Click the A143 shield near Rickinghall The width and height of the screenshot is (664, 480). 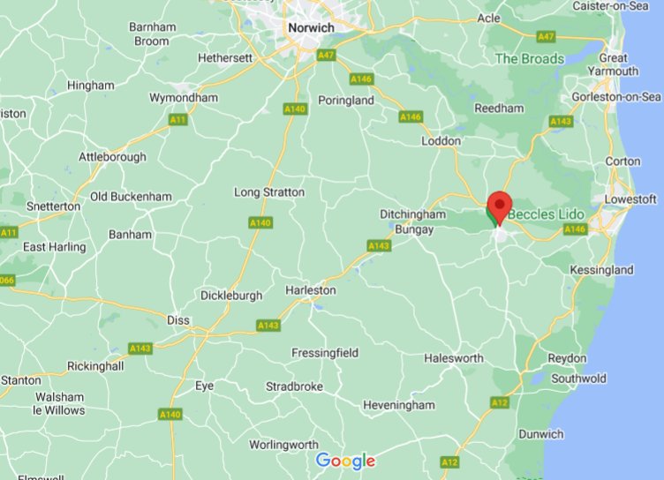click(140, 349)
